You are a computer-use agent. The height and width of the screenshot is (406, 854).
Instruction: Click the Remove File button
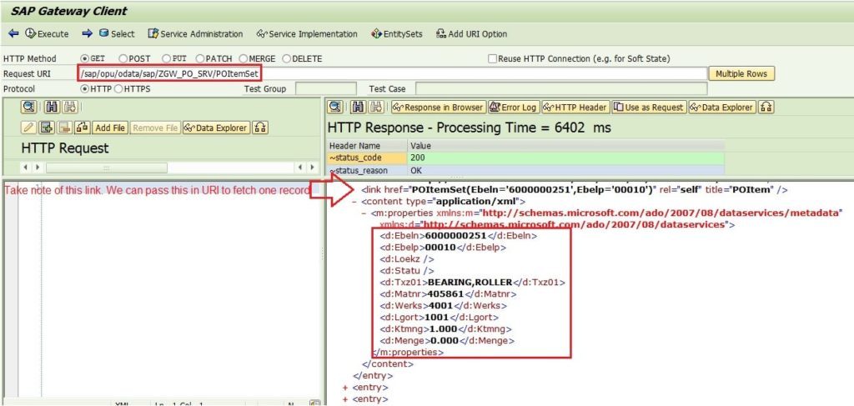(155, 128)
